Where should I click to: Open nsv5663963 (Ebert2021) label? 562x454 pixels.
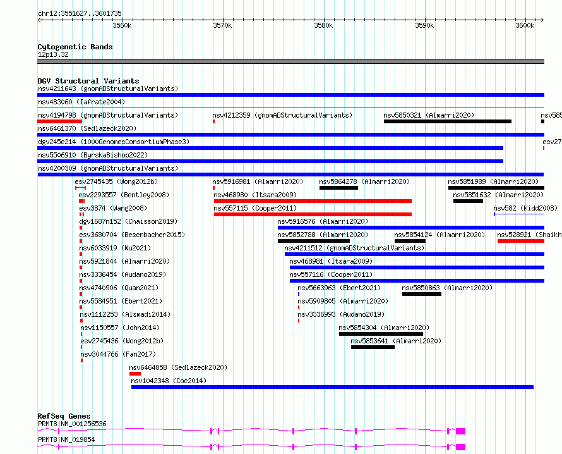(339, 288)
